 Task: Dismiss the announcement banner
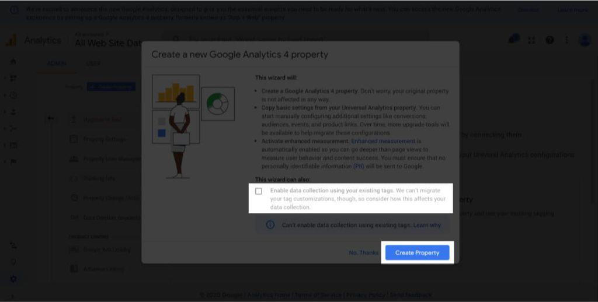coord(528,10)
